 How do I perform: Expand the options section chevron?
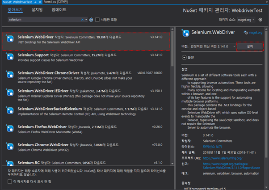(x=184, y=57)
